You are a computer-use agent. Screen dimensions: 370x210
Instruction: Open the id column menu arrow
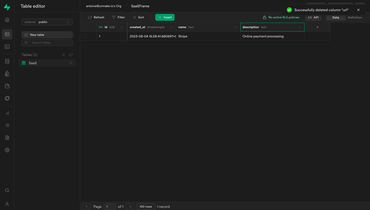click(x=122, y=27)
